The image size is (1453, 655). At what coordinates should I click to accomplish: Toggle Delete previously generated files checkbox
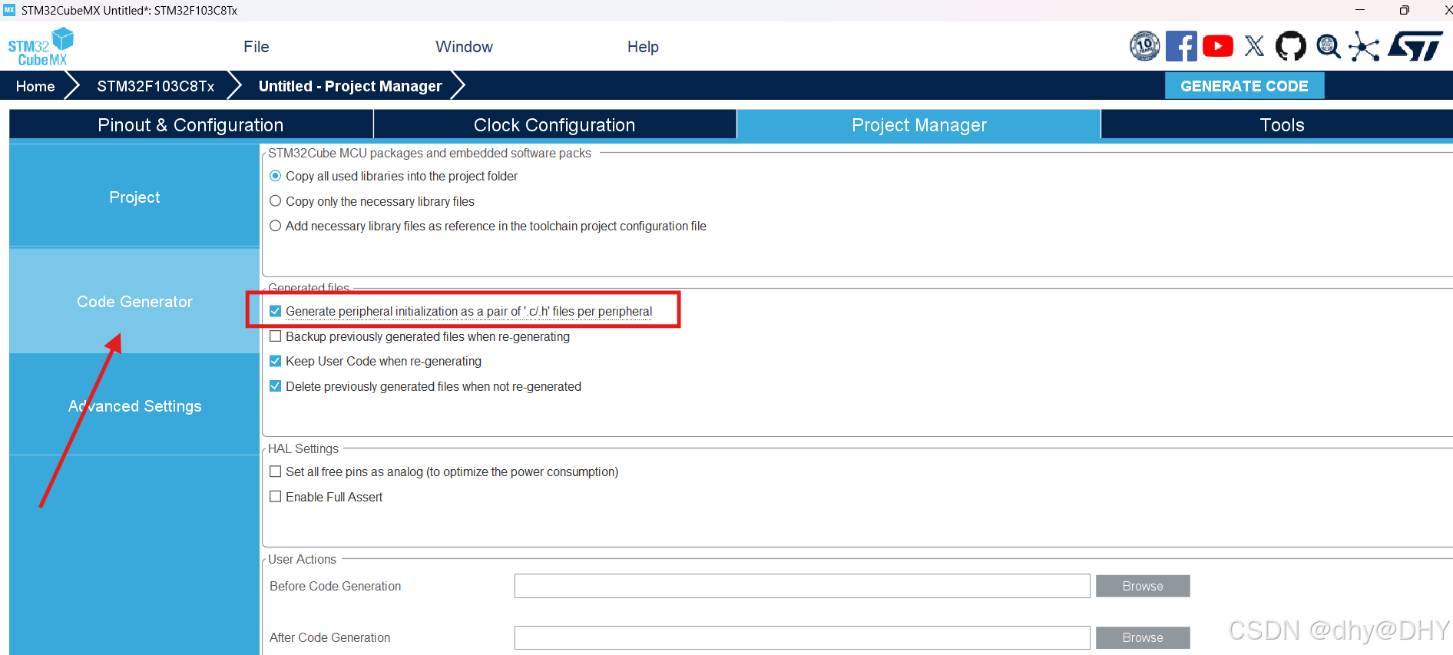coord(275,386)
